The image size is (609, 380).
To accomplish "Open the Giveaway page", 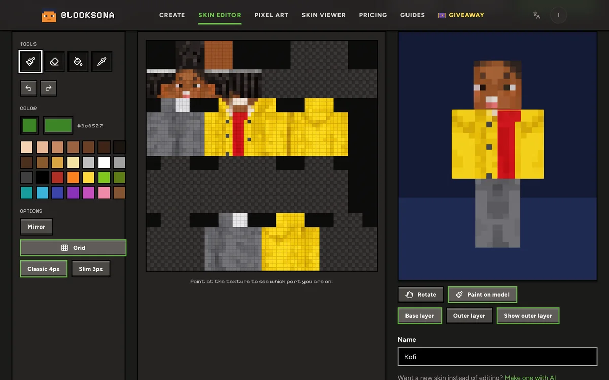I will coord(461,15).
